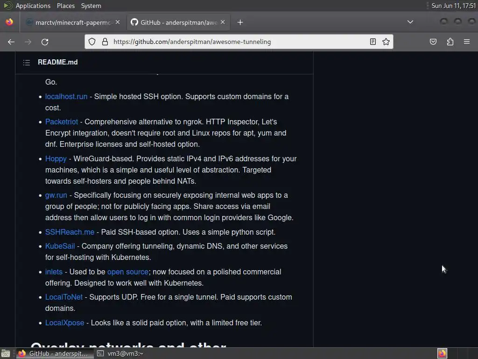The image size is (478, 359).
Task: Bookmark this page with star icon
Action: (x=386, y=42)
